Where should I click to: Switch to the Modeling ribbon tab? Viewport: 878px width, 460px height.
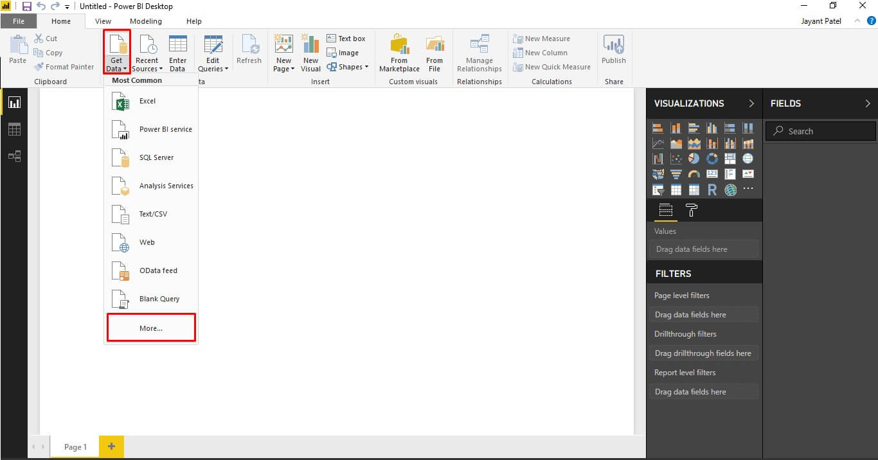click(146, 21)
